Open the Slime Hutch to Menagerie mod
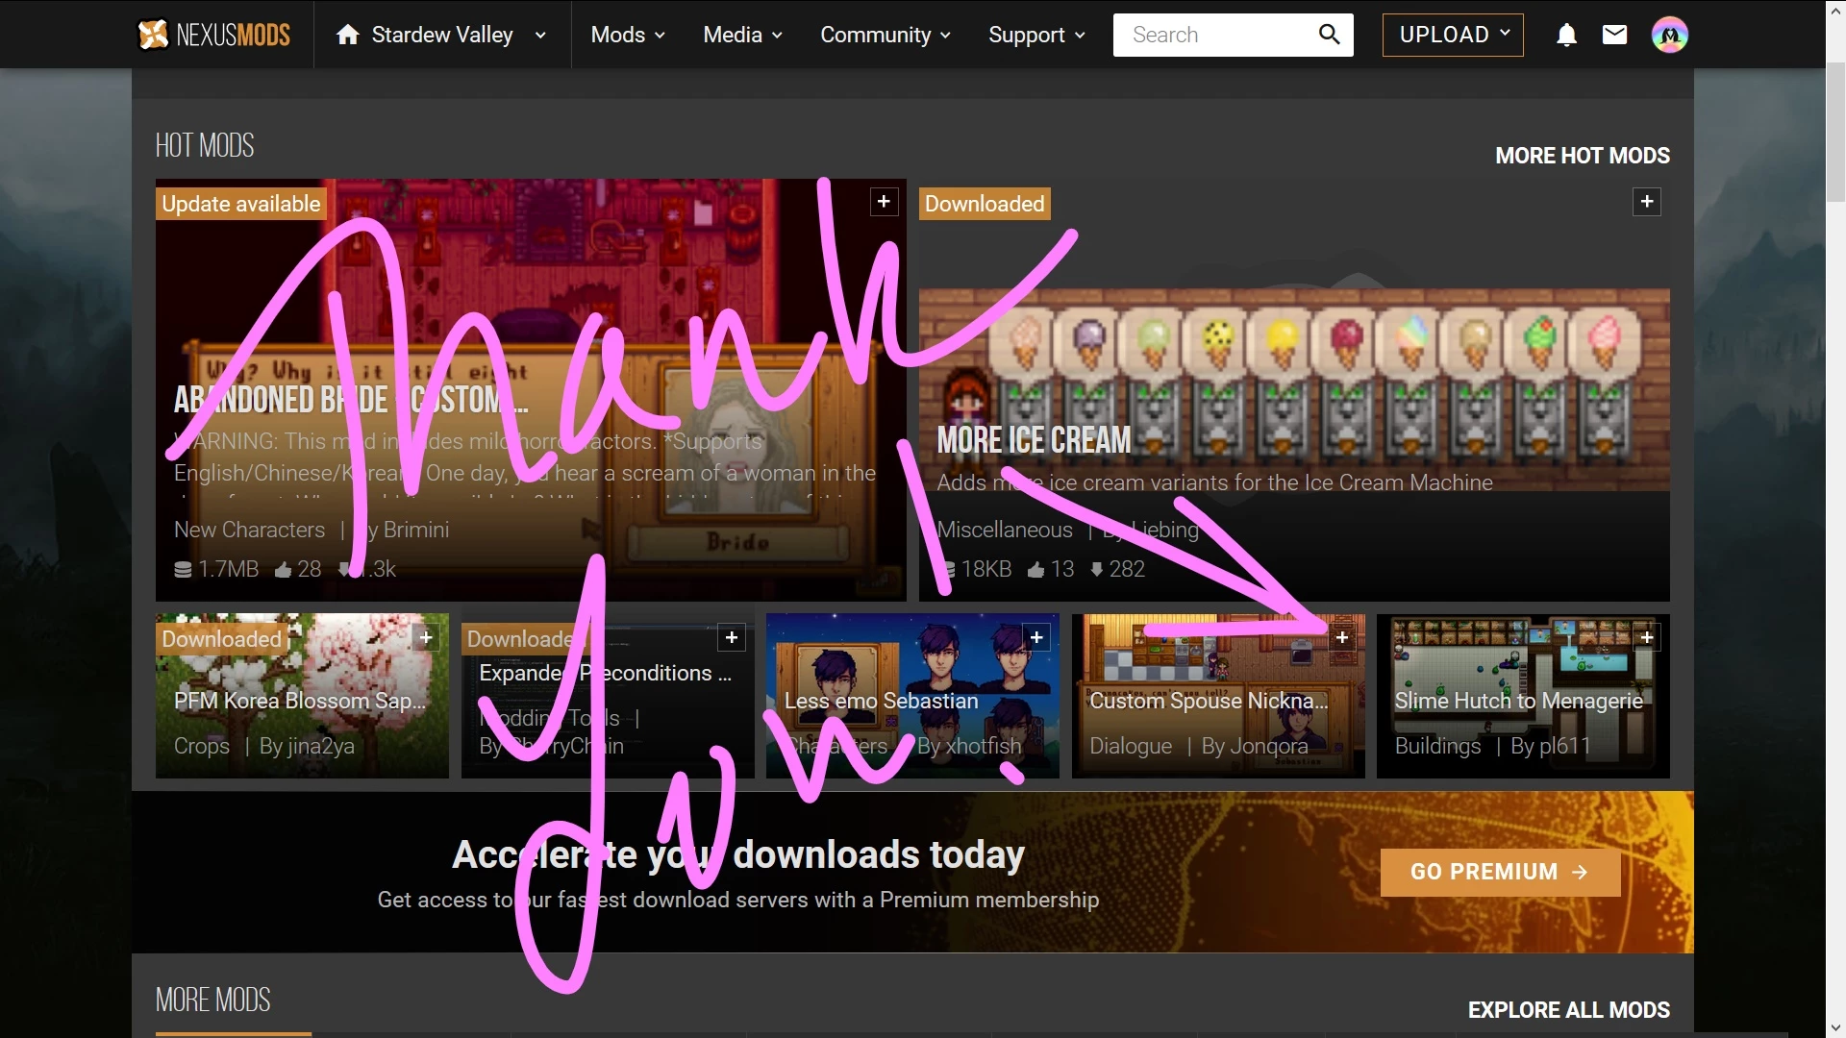 pos(1518,701)
